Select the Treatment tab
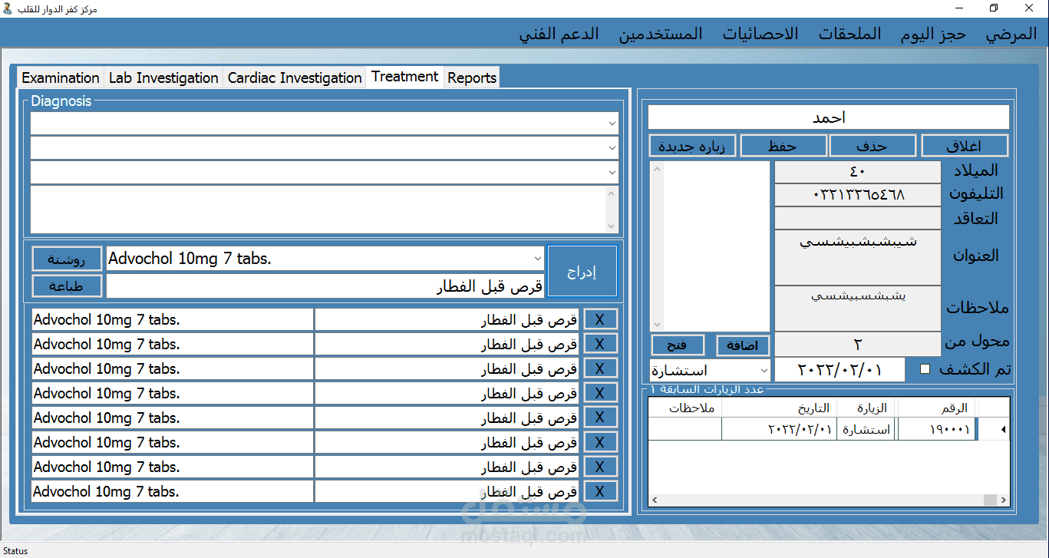 pos(405,76)
